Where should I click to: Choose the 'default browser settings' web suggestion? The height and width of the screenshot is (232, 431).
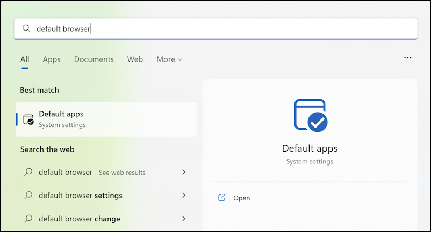pos(105,195)
